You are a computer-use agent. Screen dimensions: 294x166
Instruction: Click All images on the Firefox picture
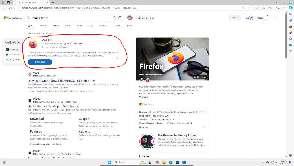coord(200,77)
